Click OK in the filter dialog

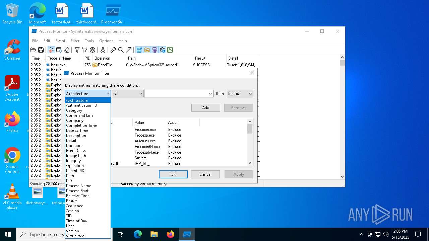[x=173, y=174]
